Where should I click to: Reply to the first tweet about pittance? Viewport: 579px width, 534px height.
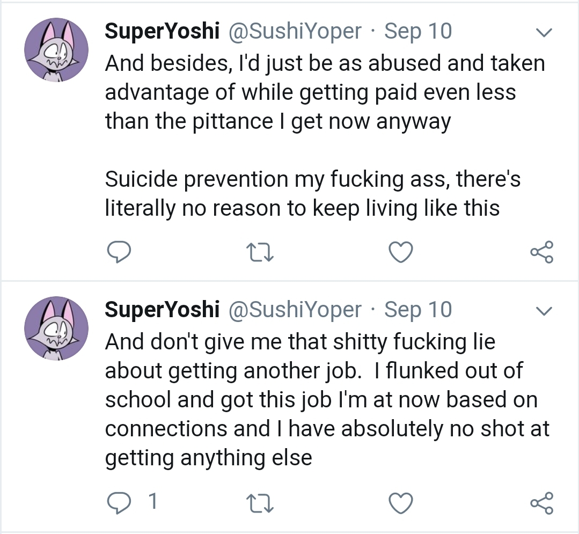point(120,252)
